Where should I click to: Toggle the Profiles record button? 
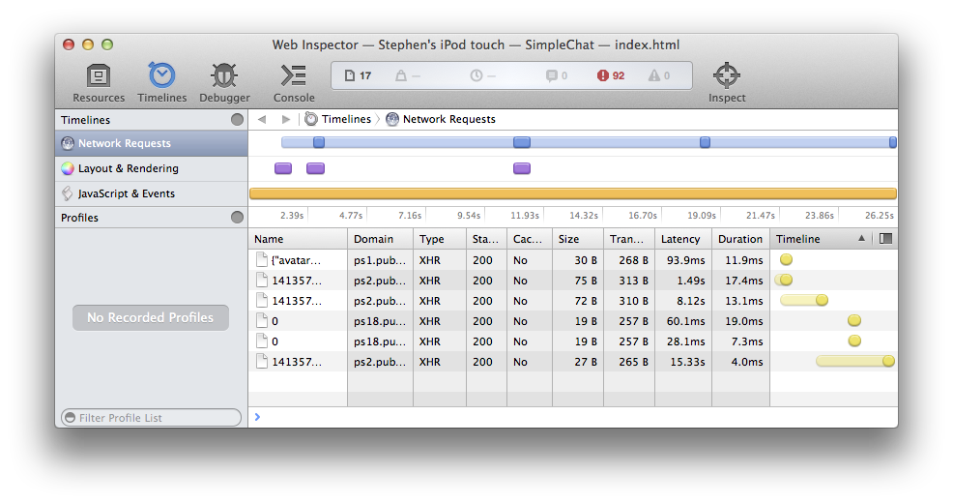[x=237, y=218]
